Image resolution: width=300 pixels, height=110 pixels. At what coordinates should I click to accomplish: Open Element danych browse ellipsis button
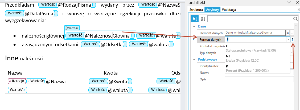292,33
